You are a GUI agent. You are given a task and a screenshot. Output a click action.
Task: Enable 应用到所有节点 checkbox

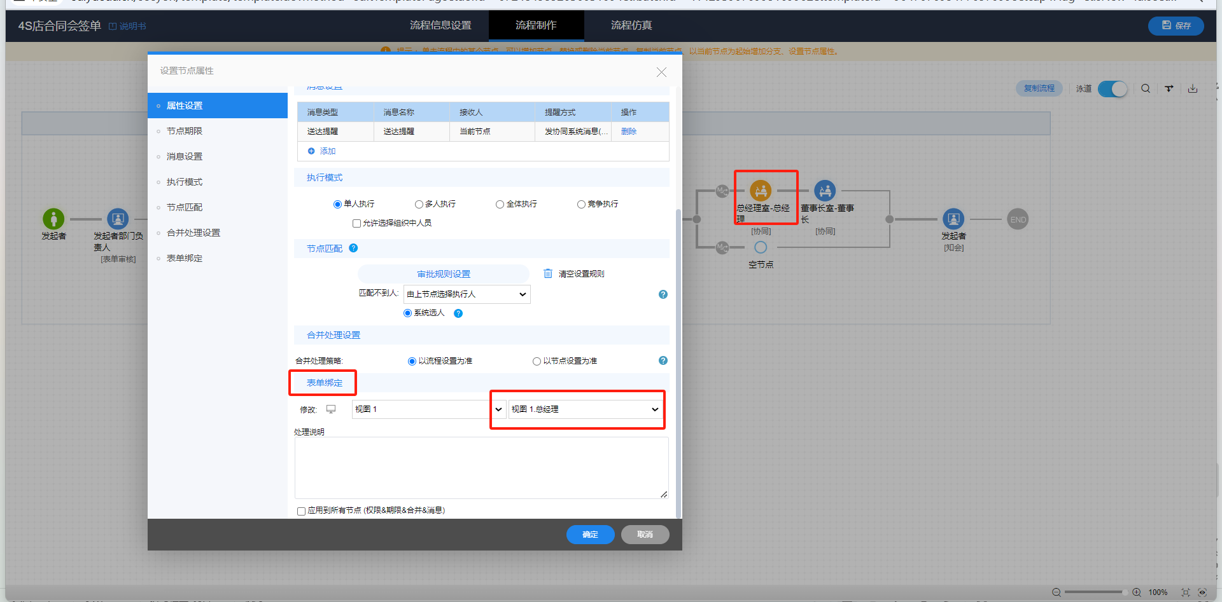coord(301,511)
